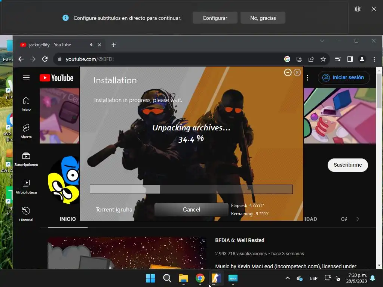Screen dimensions: 383x287
Task: Bookmark this page with star
Action: [x=323, y=59]
